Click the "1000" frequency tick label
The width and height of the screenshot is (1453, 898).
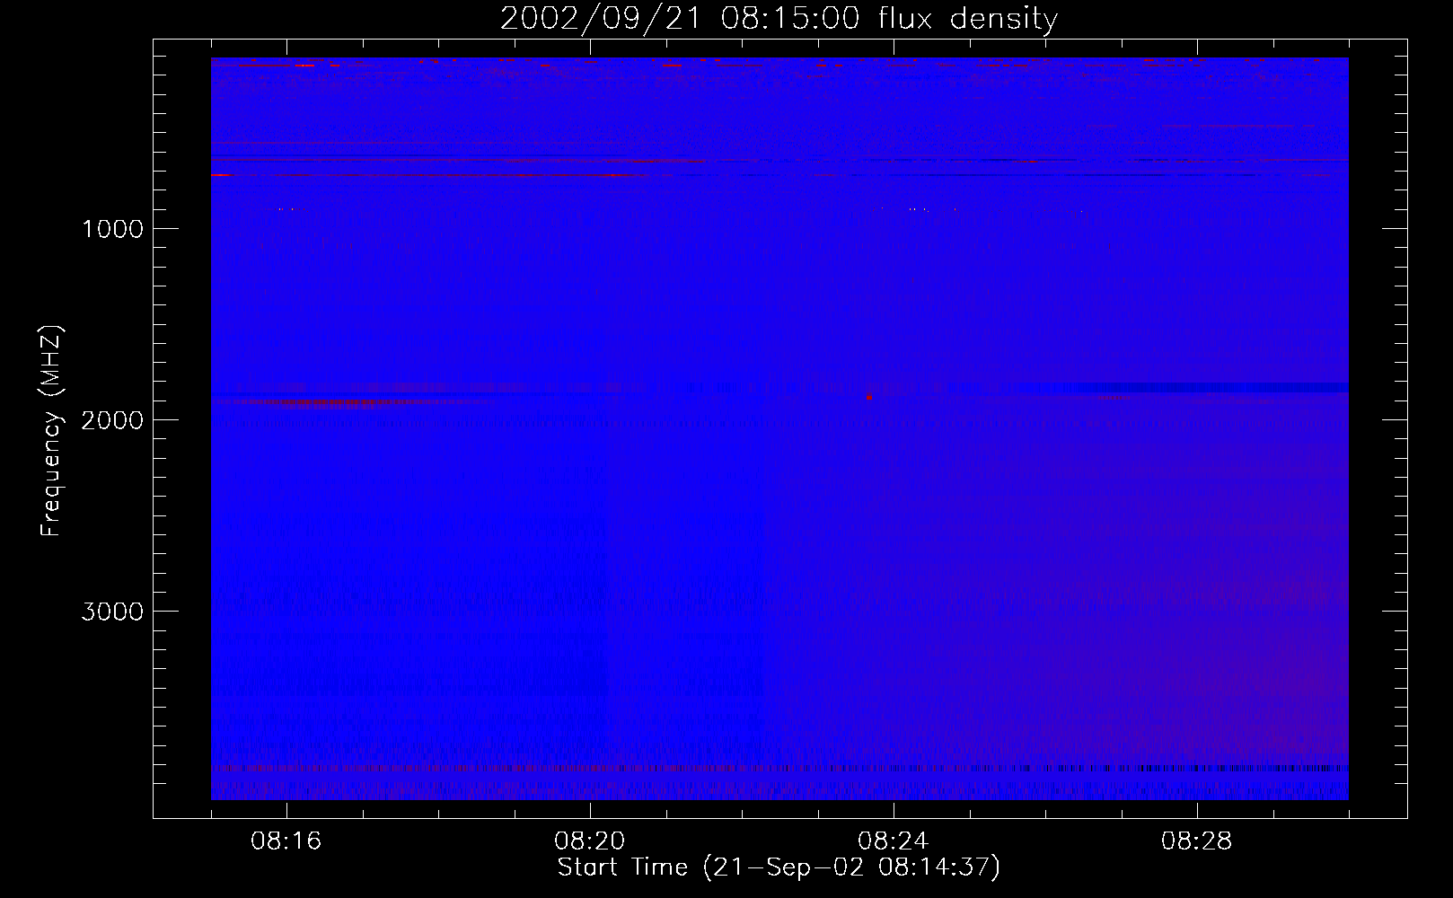[x=112, y=229]
